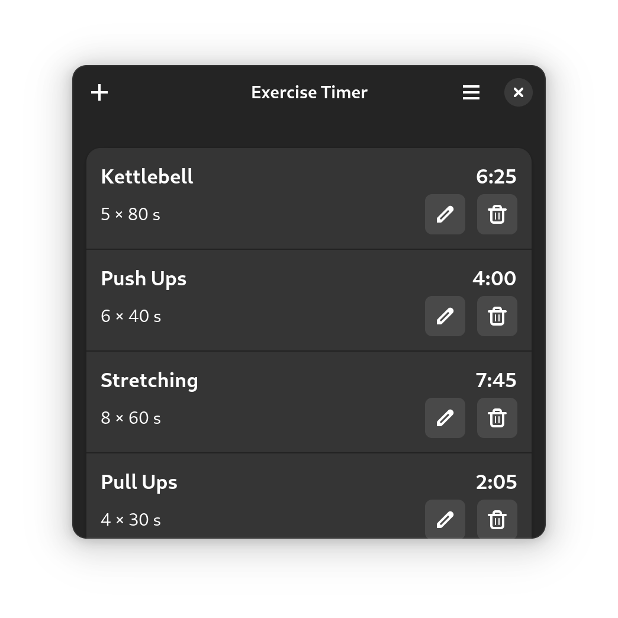The width and height of the screenshot is (618, 618).
Task: Delete the Kettlebell exercise
Action: (497, 214)
